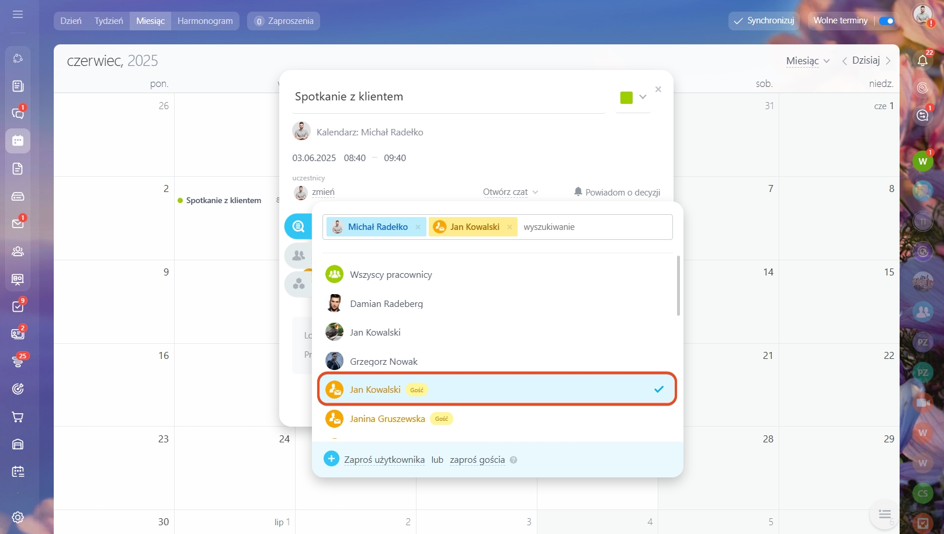Viewport: 944px width, 534px height.
Task: Expand the event color dropdown arrow
Action: point(643,97)
